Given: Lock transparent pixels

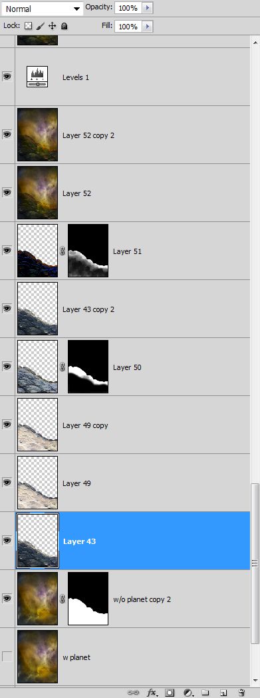Looking at the screenshot, I should (29, 26).
